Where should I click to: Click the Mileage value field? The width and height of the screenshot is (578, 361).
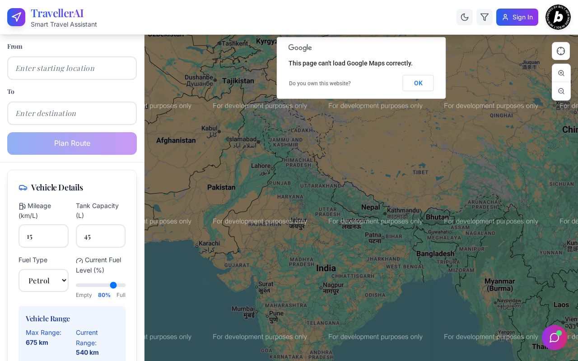43,236
